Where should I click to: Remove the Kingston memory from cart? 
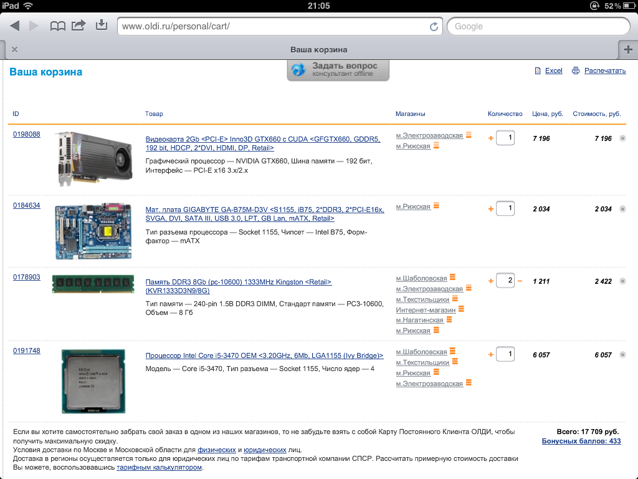(x=622, y=281)
